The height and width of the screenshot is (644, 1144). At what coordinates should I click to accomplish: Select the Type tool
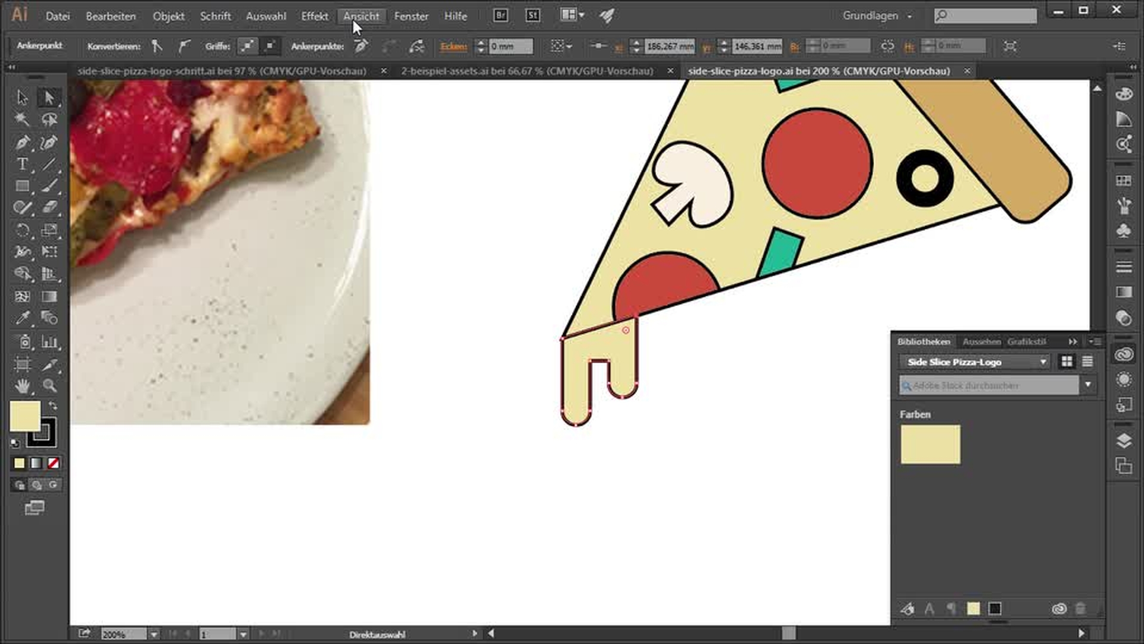point(22,164)
